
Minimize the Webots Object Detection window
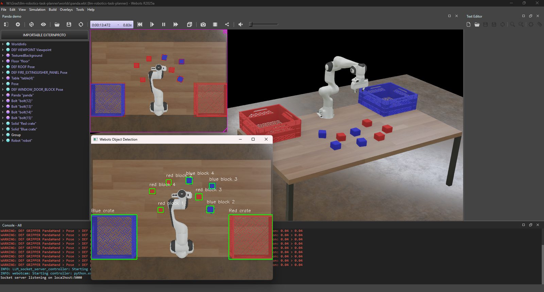point(240,139)
